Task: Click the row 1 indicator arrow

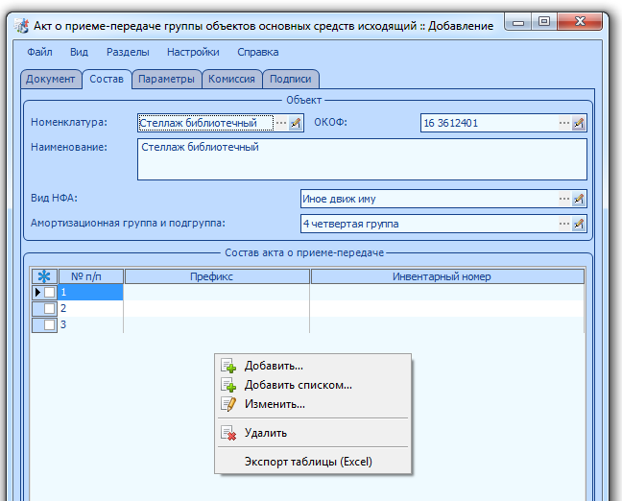Action: [x=37, y=293]
